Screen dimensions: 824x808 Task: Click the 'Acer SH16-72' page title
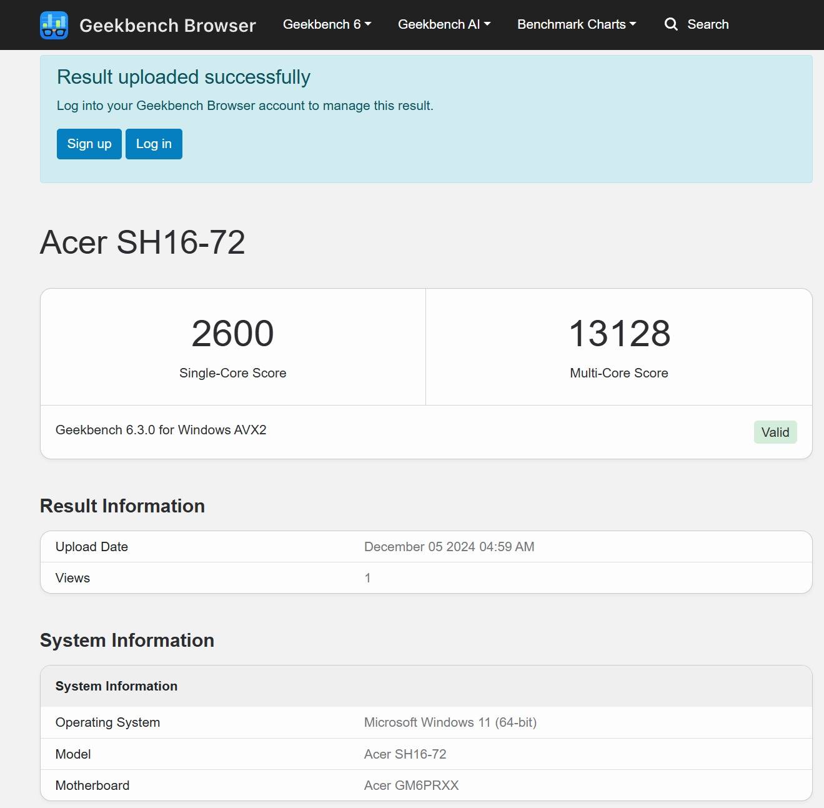(142, 242)
